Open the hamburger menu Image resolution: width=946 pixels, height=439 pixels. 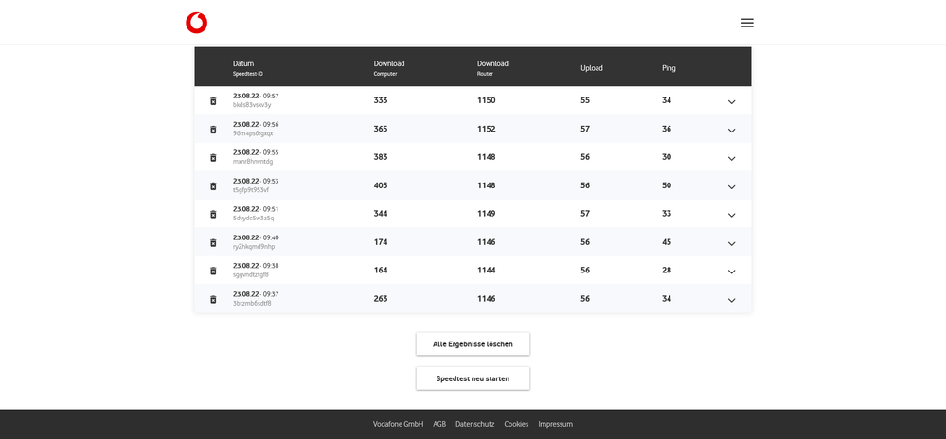[x=747, y=23]
